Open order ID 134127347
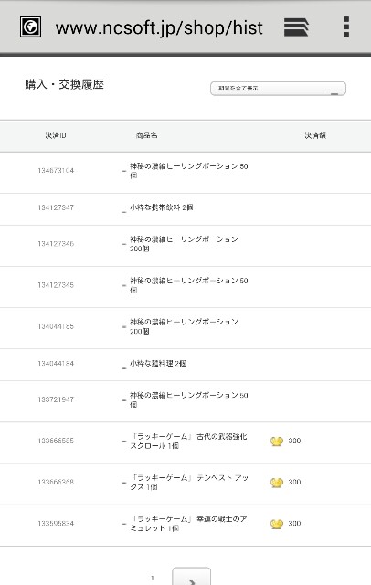Screen dimensions: 371x585 pyautogui.click(x=56, y=207)
